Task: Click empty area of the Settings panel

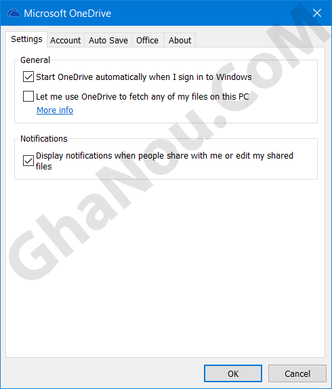Action: [x=165, y=268]
